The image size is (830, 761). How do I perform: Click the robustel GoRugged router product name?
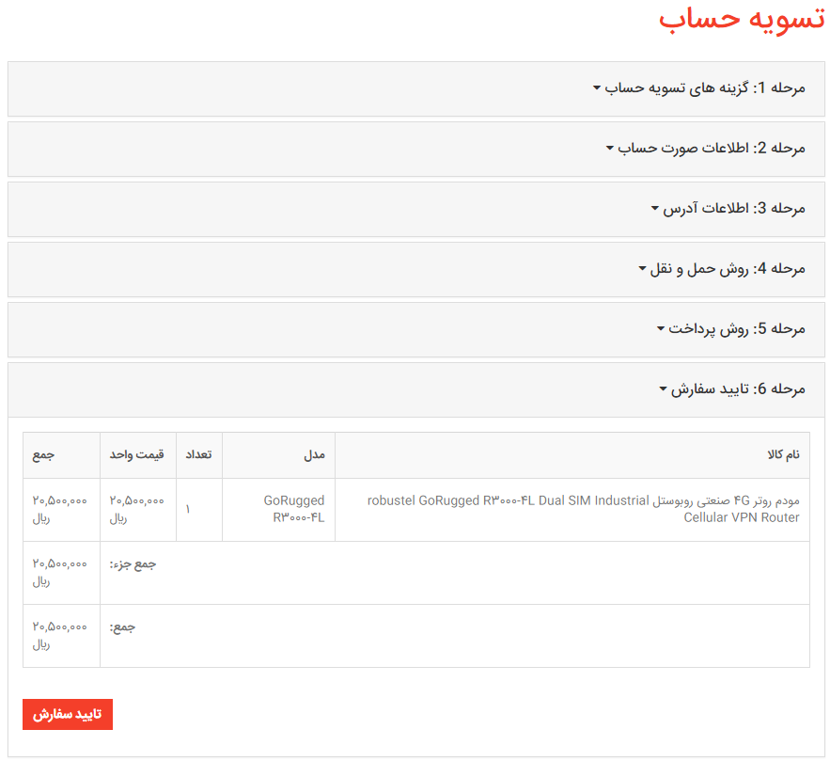coord(583,509)
